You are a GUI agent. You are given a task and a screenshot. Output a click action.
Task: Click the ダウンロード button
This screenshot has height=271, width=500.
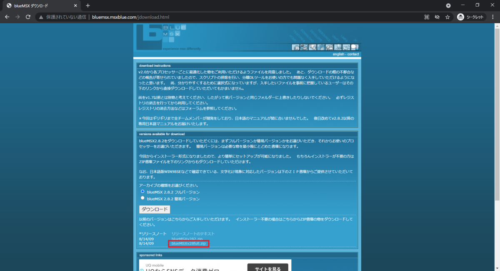tap(155, 209)
